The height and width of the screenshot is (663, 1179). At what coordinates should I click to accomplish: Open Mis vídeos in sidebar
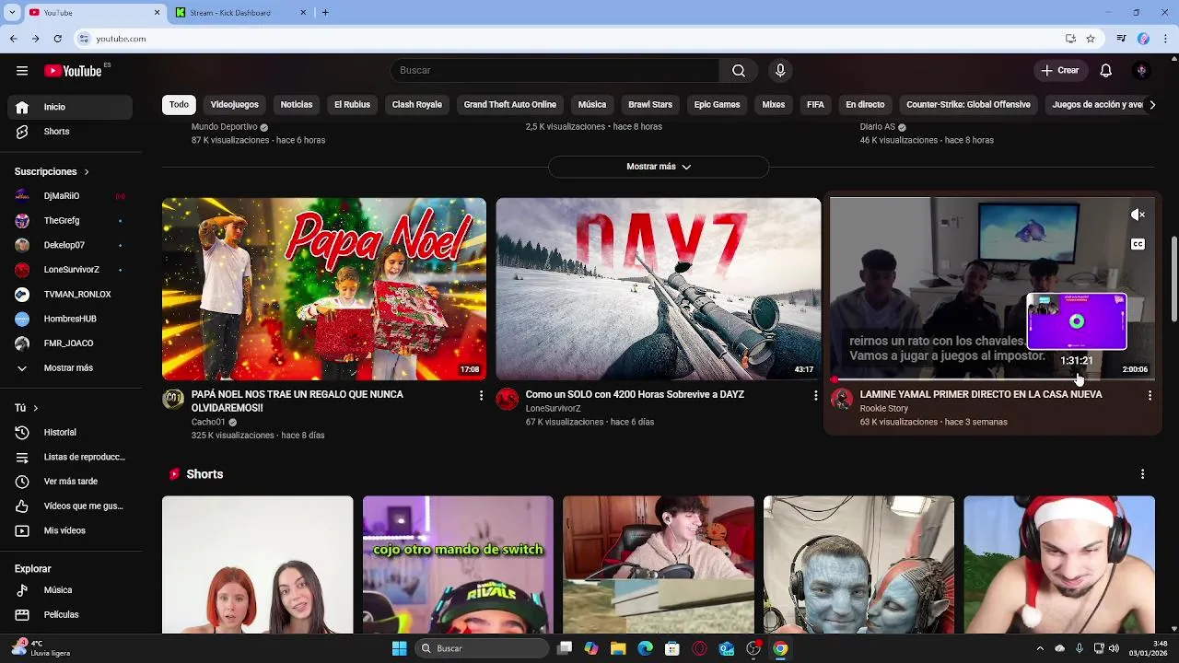tap(70, 530)
